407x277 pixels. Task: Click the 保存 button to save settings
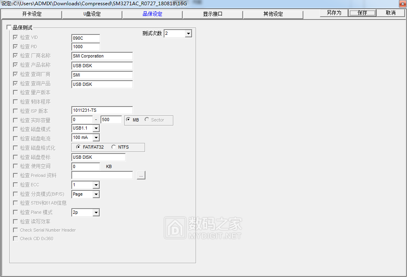point(362,13)
